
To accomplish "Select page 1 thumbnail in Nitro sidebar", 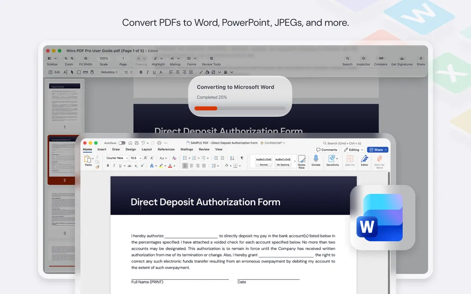I will tap(65, 102).
